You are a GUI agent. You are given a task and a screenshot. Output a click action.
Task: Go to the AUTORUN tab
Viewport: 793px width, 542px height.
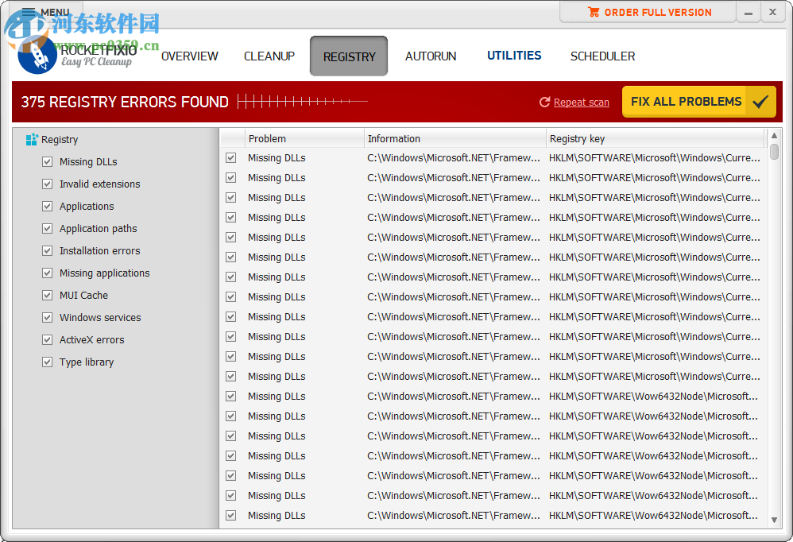[x=431, y=56]
